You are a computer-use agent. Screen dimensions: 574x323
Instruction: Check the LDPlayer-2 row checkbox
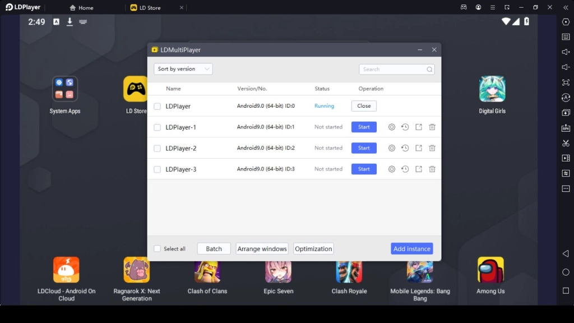157,148
